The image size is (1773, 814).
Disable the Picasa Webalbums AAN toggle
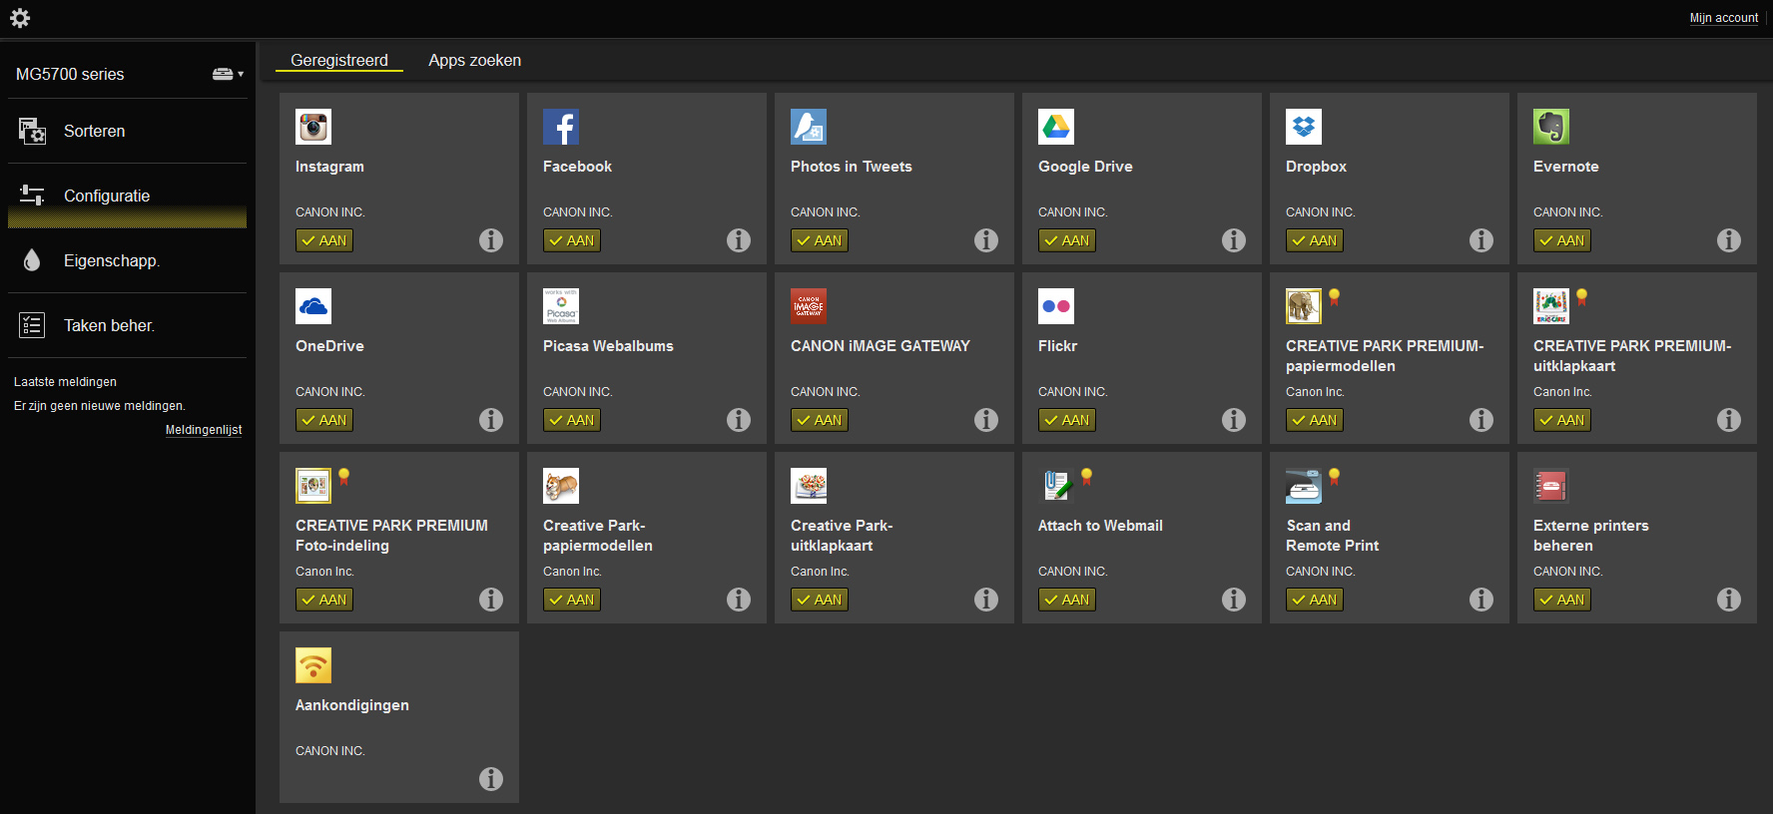click(x=572, y=420)
